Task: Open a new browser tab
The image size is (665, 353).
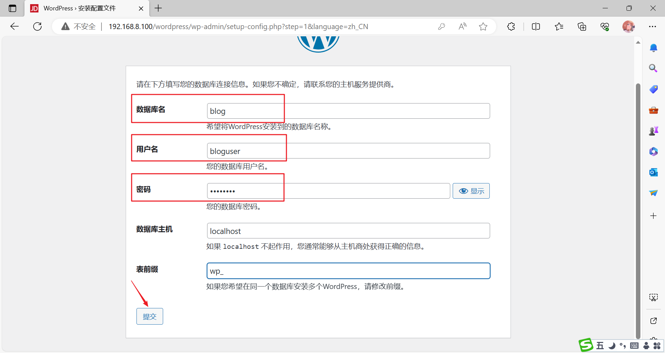Action: [x=158, y=8]
